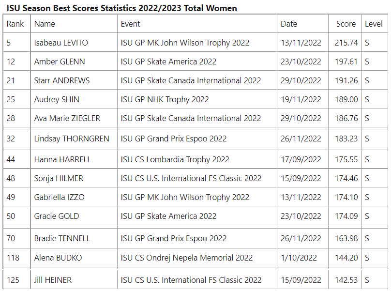The height and width of the screenshot is (293, 392).
Task: Select score 215.74 cell
Action: [346, 43]
